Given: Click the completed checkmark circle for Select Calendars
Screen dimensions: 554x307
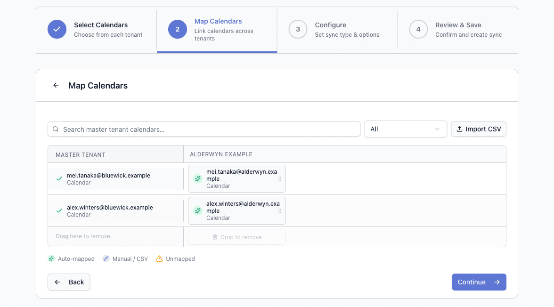Looking at the screenshot, I should [57, 29].
